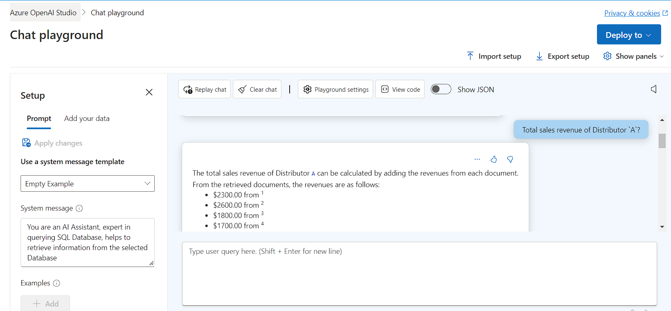Close the Setup panel
The height and width of the screenshot is (311, 671).
pyautogui.click(x=149, y=92)
